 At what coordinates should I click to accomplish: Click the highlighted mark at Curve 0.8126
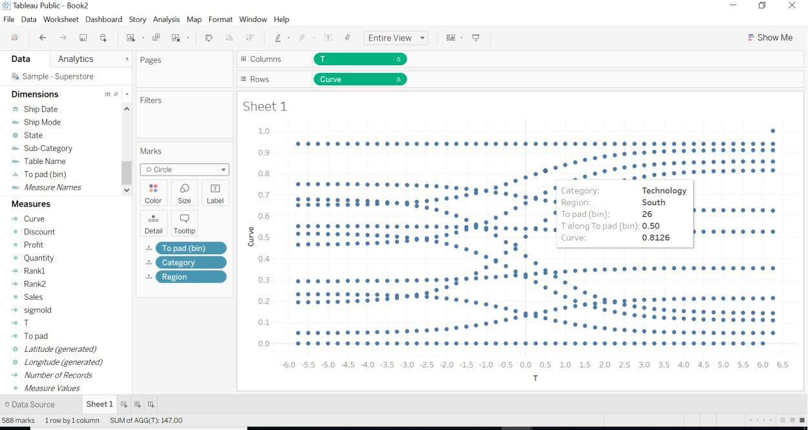coord(546,170)
